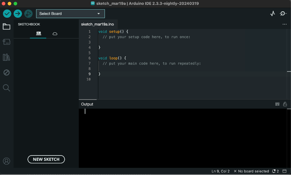Viewport: 291px width, 175px height.
Task: Click the notifications bell in status bar
Action: (x=274, y=171)
